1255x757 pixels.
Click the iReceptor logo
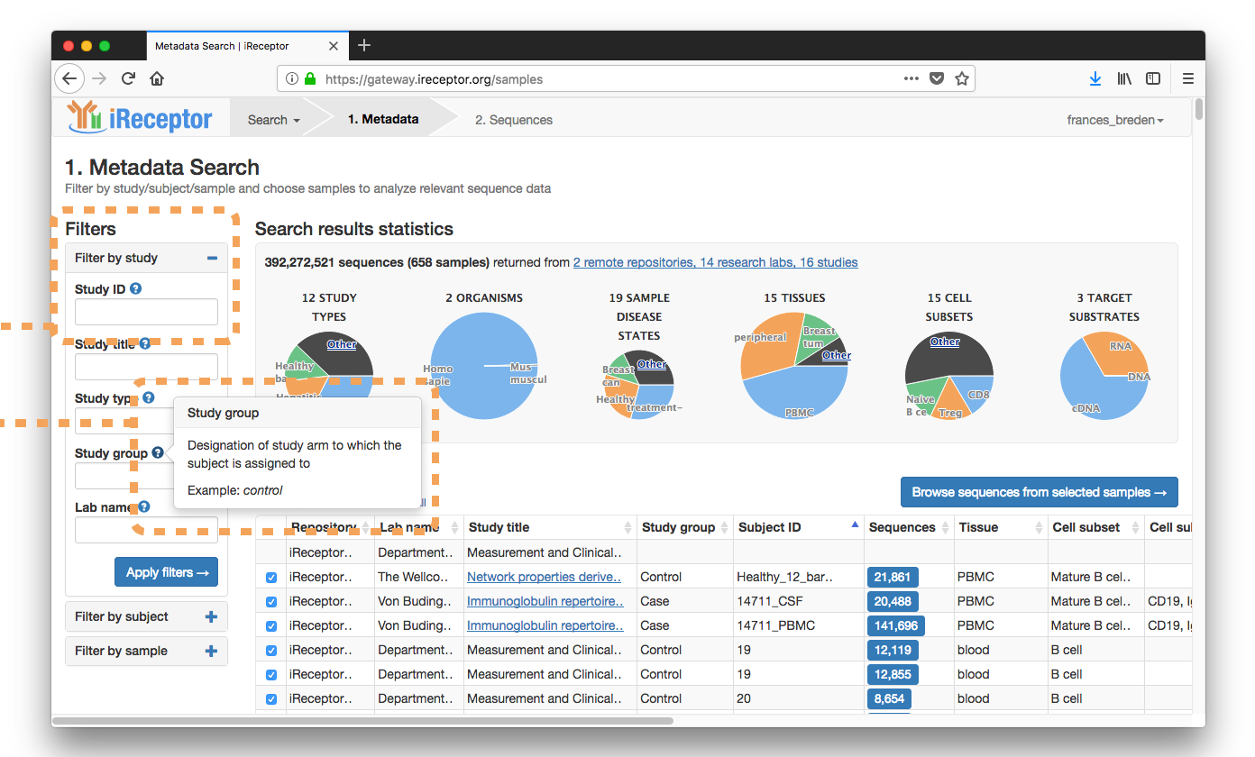click(x=141, y=117)
